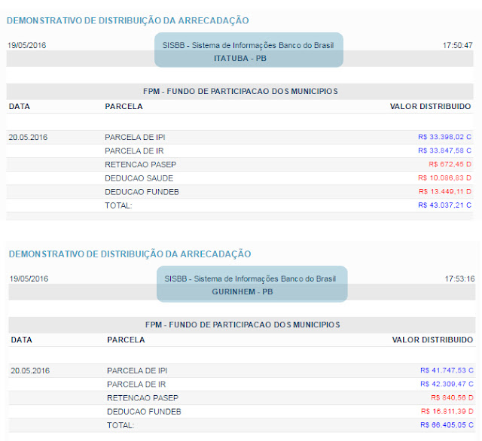Select value R$ 42.309,47 C

click(x=447, y=385)
